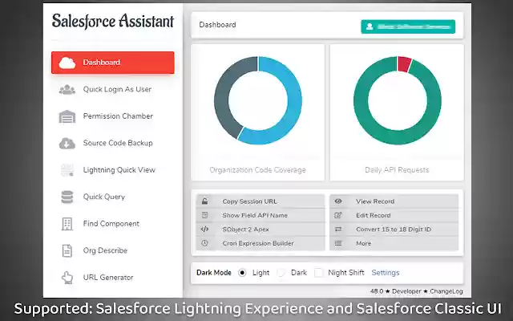Click the green segment of API Requests chart

pyautogui.click(x=398, y=137)
